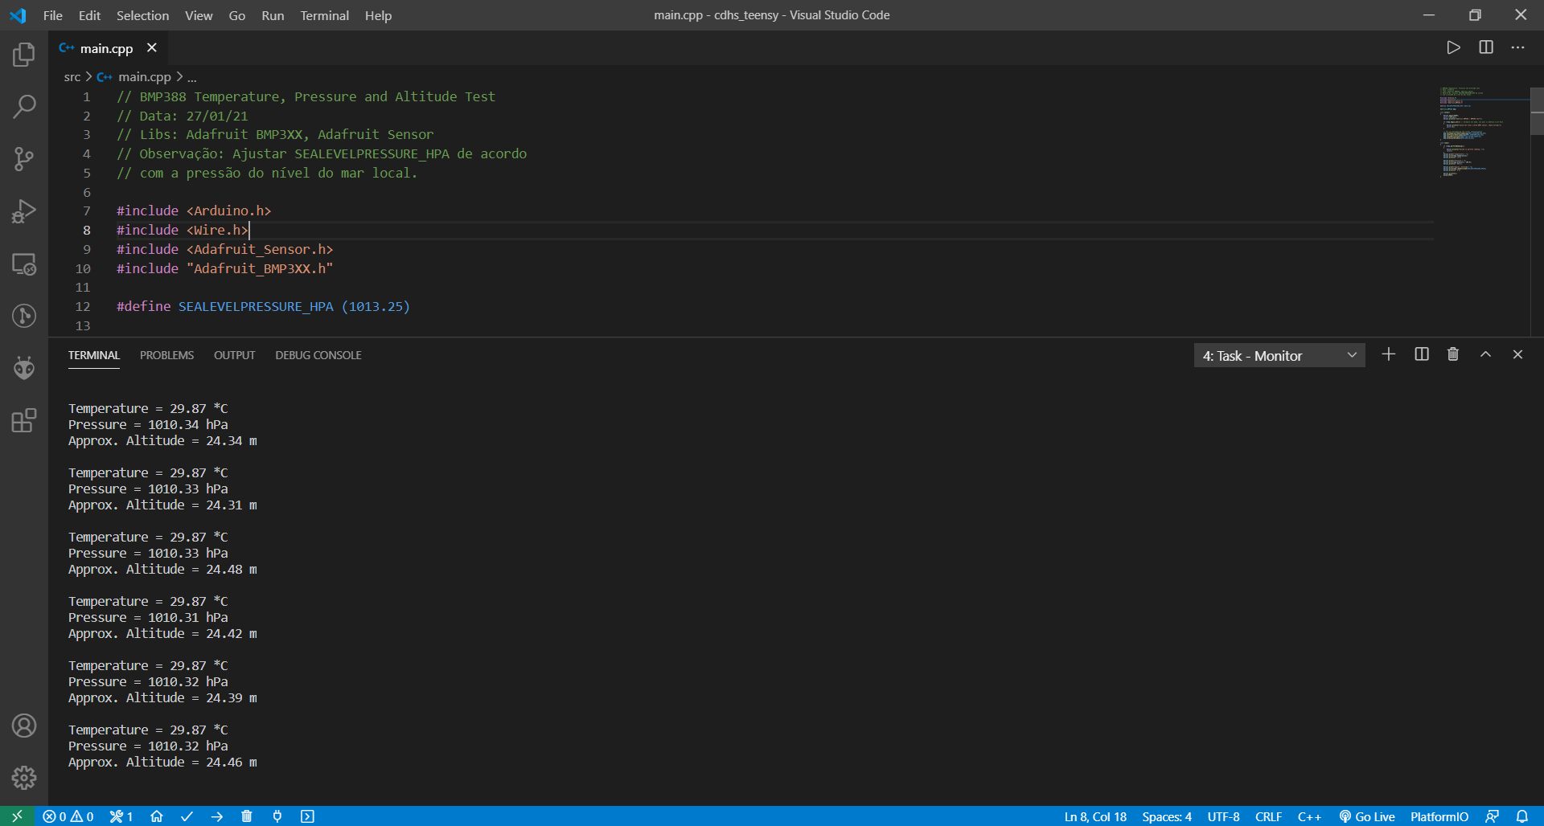Viewport: 1544px width, 826px height.
Task: Open the File menu
Action: click(x=53, y=15)
